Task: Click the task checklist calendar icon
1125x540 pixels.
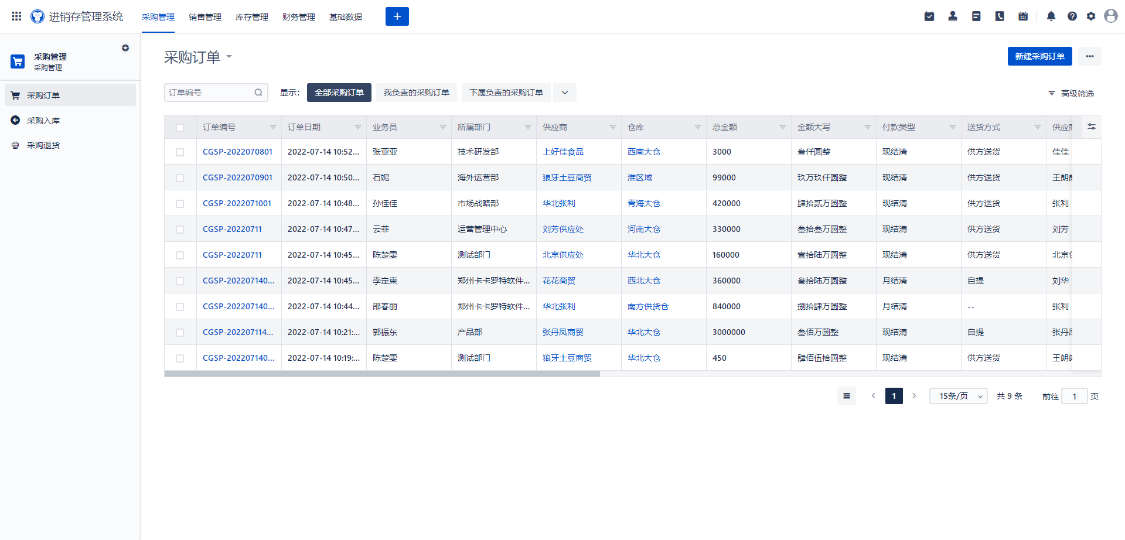Action: click(x=929, y=16)
